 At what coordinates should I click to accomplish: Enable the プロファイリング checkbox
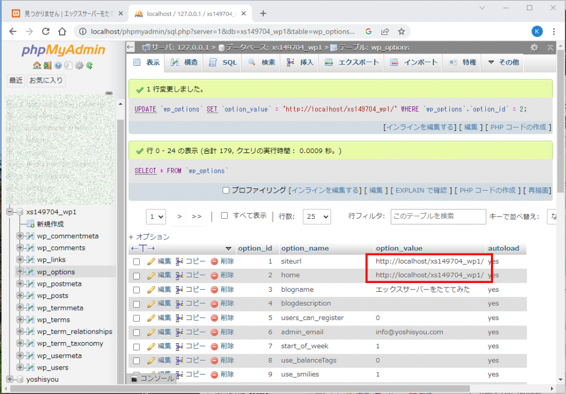tap(226, 190)
